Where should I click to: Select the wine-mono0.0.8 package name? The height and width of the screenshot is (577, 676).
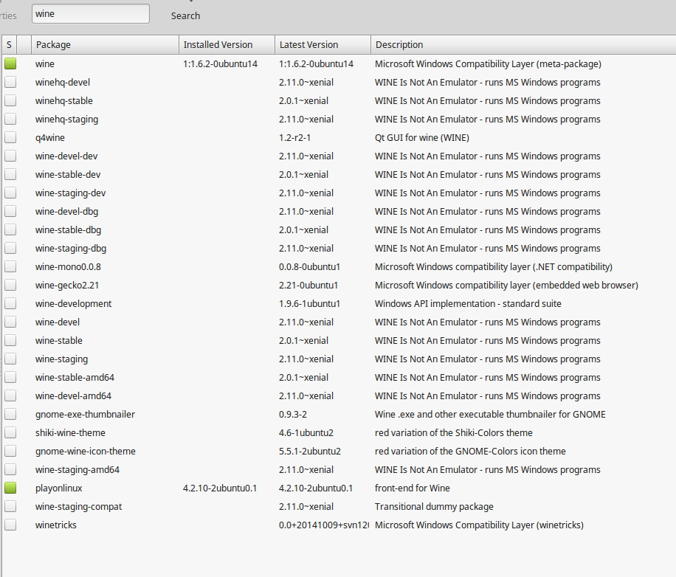click(x=68, y=267)
